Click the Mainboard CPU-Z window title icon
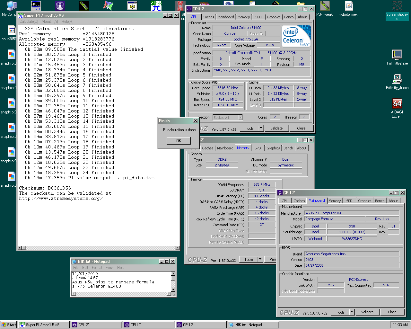This screenshot has height=329, width=411. [280, 193]
